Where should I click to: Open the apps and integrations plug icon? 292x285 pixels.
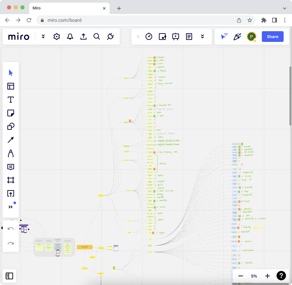(110, 37)
